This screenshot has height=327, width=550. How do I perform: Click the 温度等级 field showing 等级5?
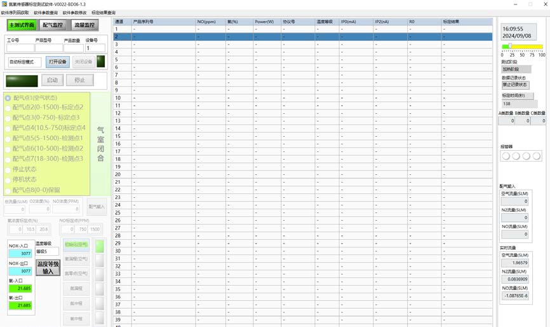click(48, 251)
